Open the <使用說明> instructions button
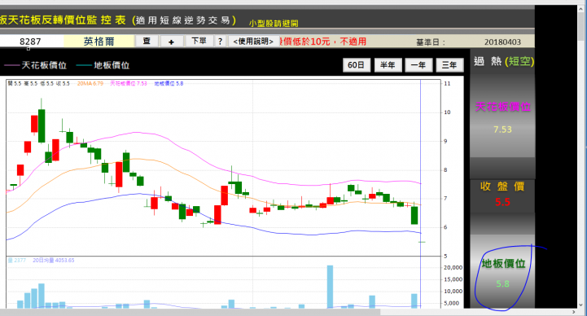Viewport: 587px width, 316px height. [x=253, y=42]
